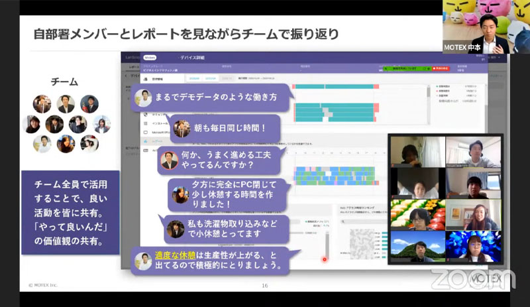Select the participant with the blue jellyfish background
The image size is (530, 307).
(x=473, y=247)
